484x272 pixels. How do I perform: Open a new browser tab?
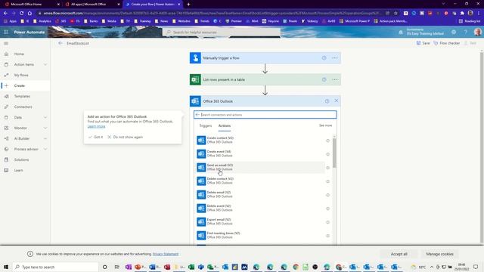[188, 5]
